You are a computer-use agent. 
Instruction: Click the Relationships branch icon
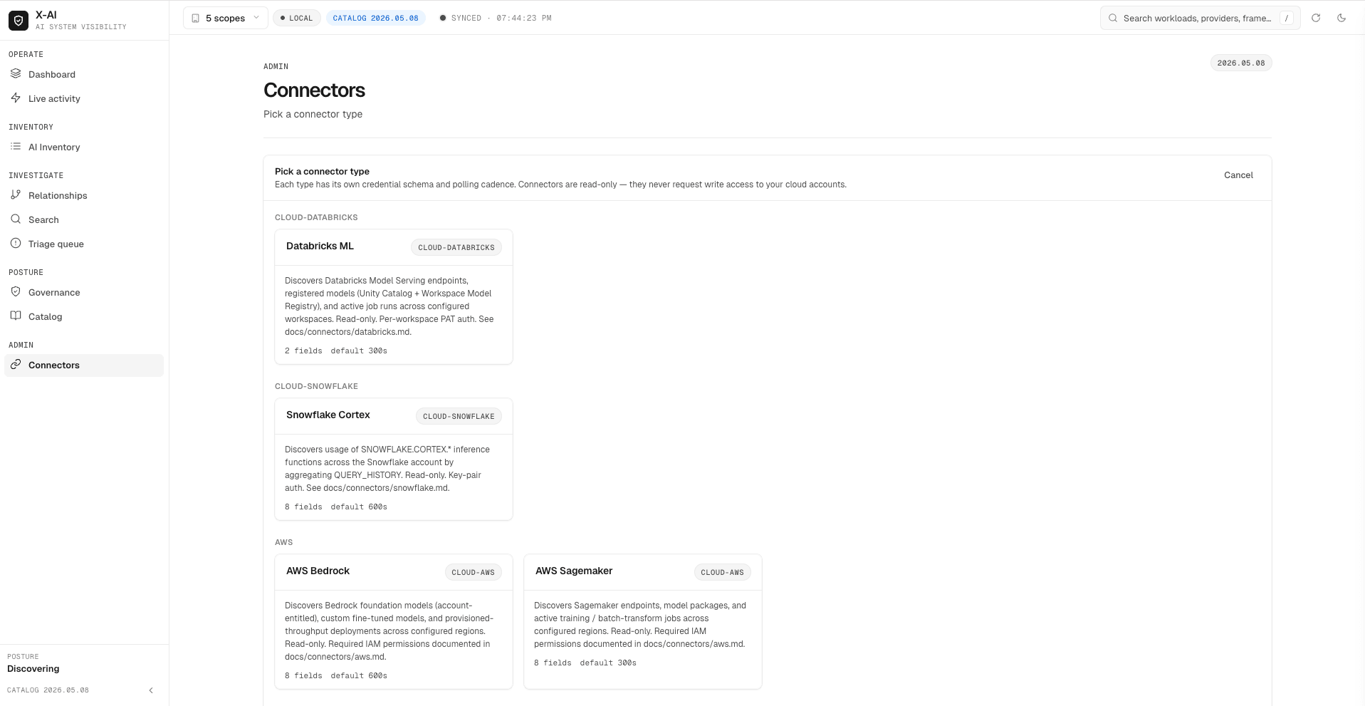click(x=16, y=194)
